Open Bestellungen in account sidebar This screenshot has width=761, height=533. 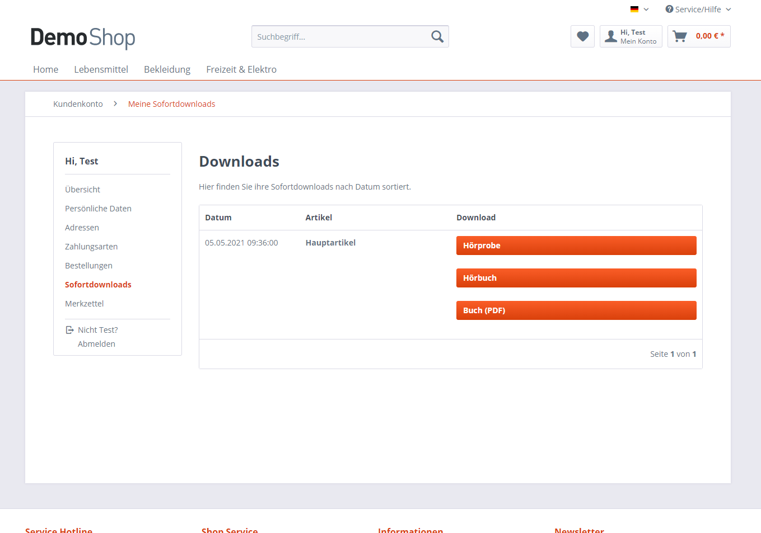click(88, 266)
